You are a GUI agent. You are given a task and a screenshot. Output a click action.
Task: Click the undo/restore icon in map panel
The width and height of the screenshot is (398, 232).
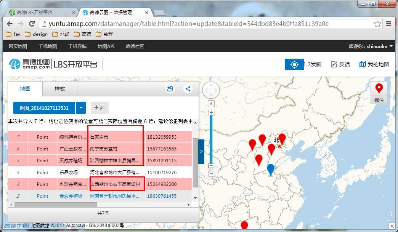click(x=170, y=89)
